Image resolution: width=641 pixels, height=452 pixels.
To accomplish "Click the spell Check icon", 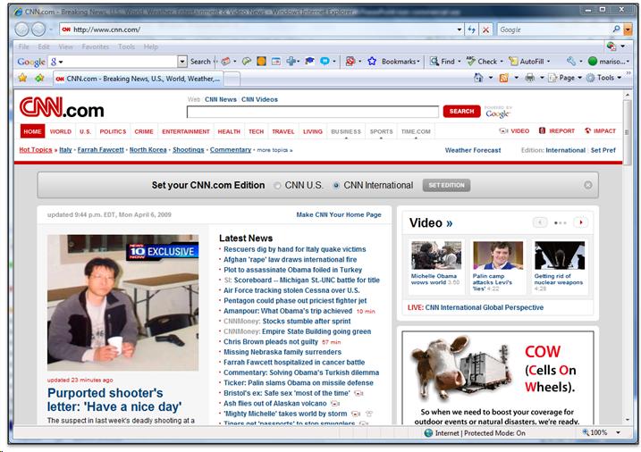I will pos(471,62).
